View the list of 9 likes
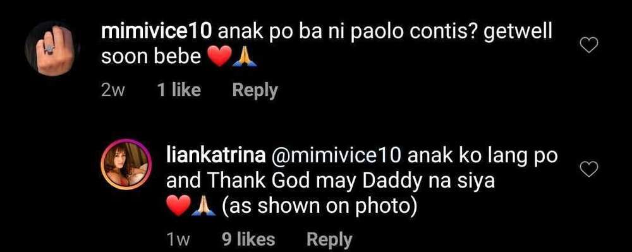The image size is (632, 252). click(248, 239)
